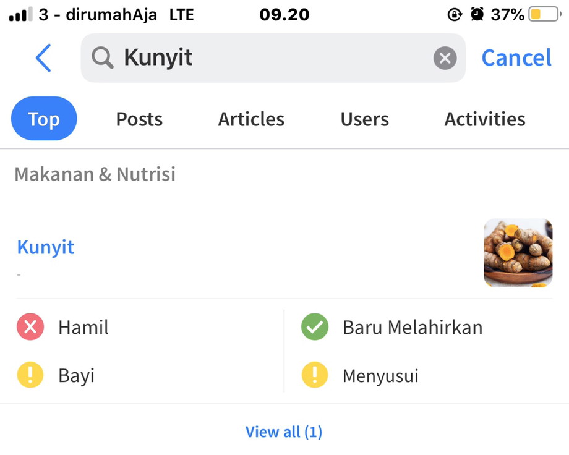Screen dimensions: 569x455
Task: Tap the yellow warning icon beside Bayi
Action: (30, 375)
